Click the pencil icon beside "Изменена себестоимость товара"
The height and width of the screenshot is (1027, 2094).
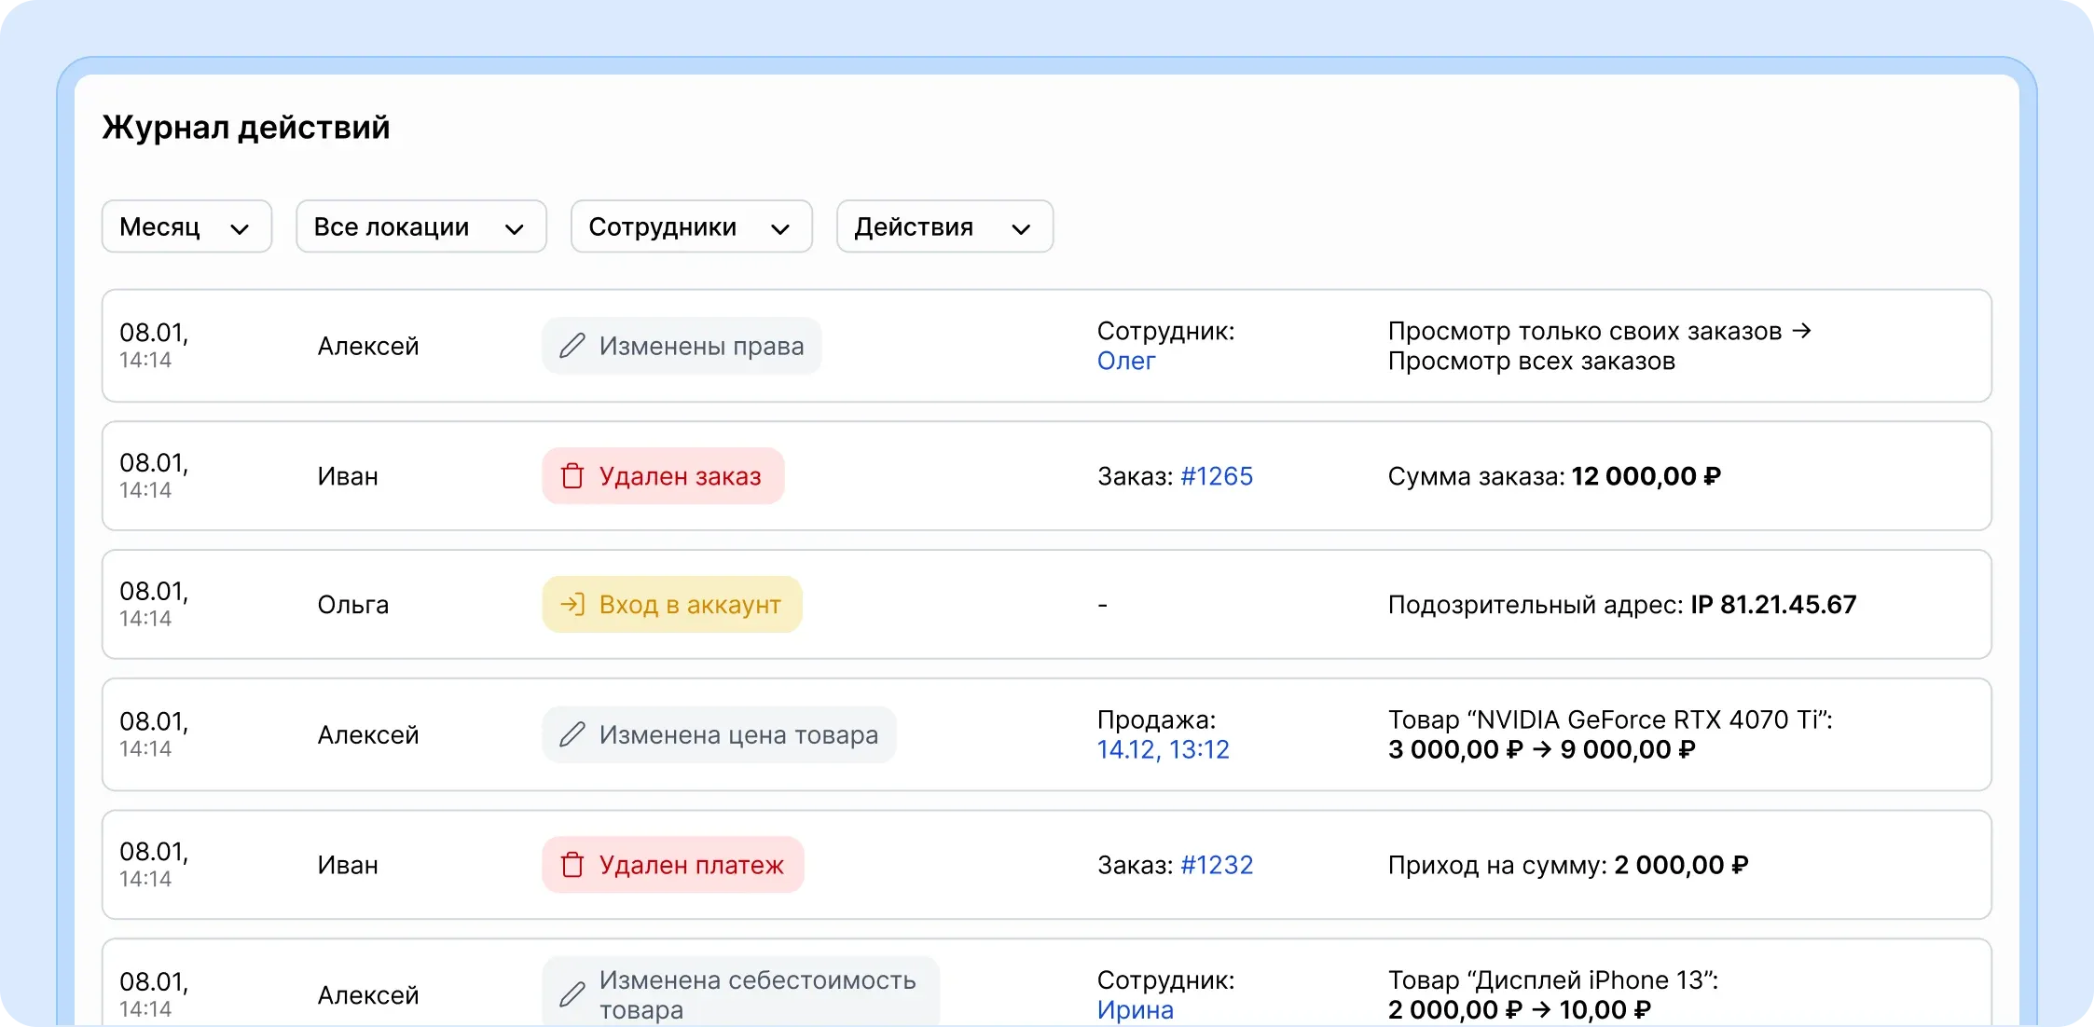(x=572, y=994)
